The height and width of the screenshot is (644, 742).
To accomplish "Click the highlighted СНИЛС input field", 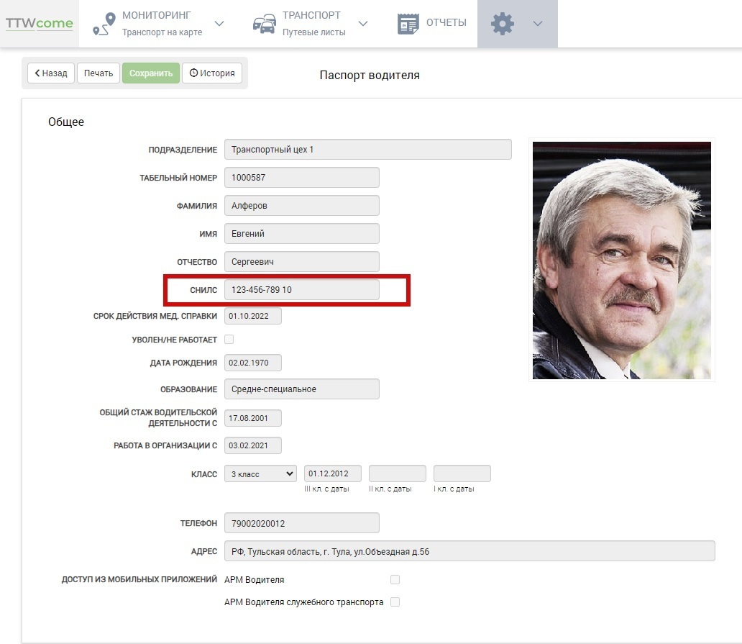I will click(x=302, y=289).
